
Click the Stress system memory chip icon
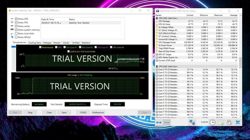(x=12, y=30)
